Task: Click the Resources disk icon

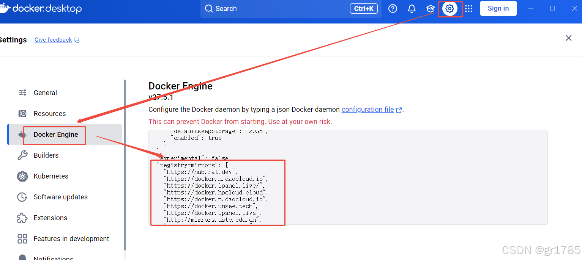Action: tap(22, 114)
